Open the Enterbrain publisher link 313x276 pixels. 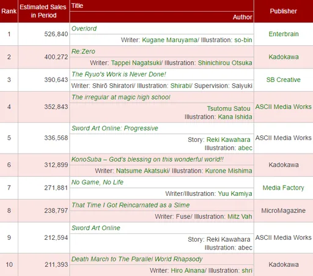(x=284, y=34)
